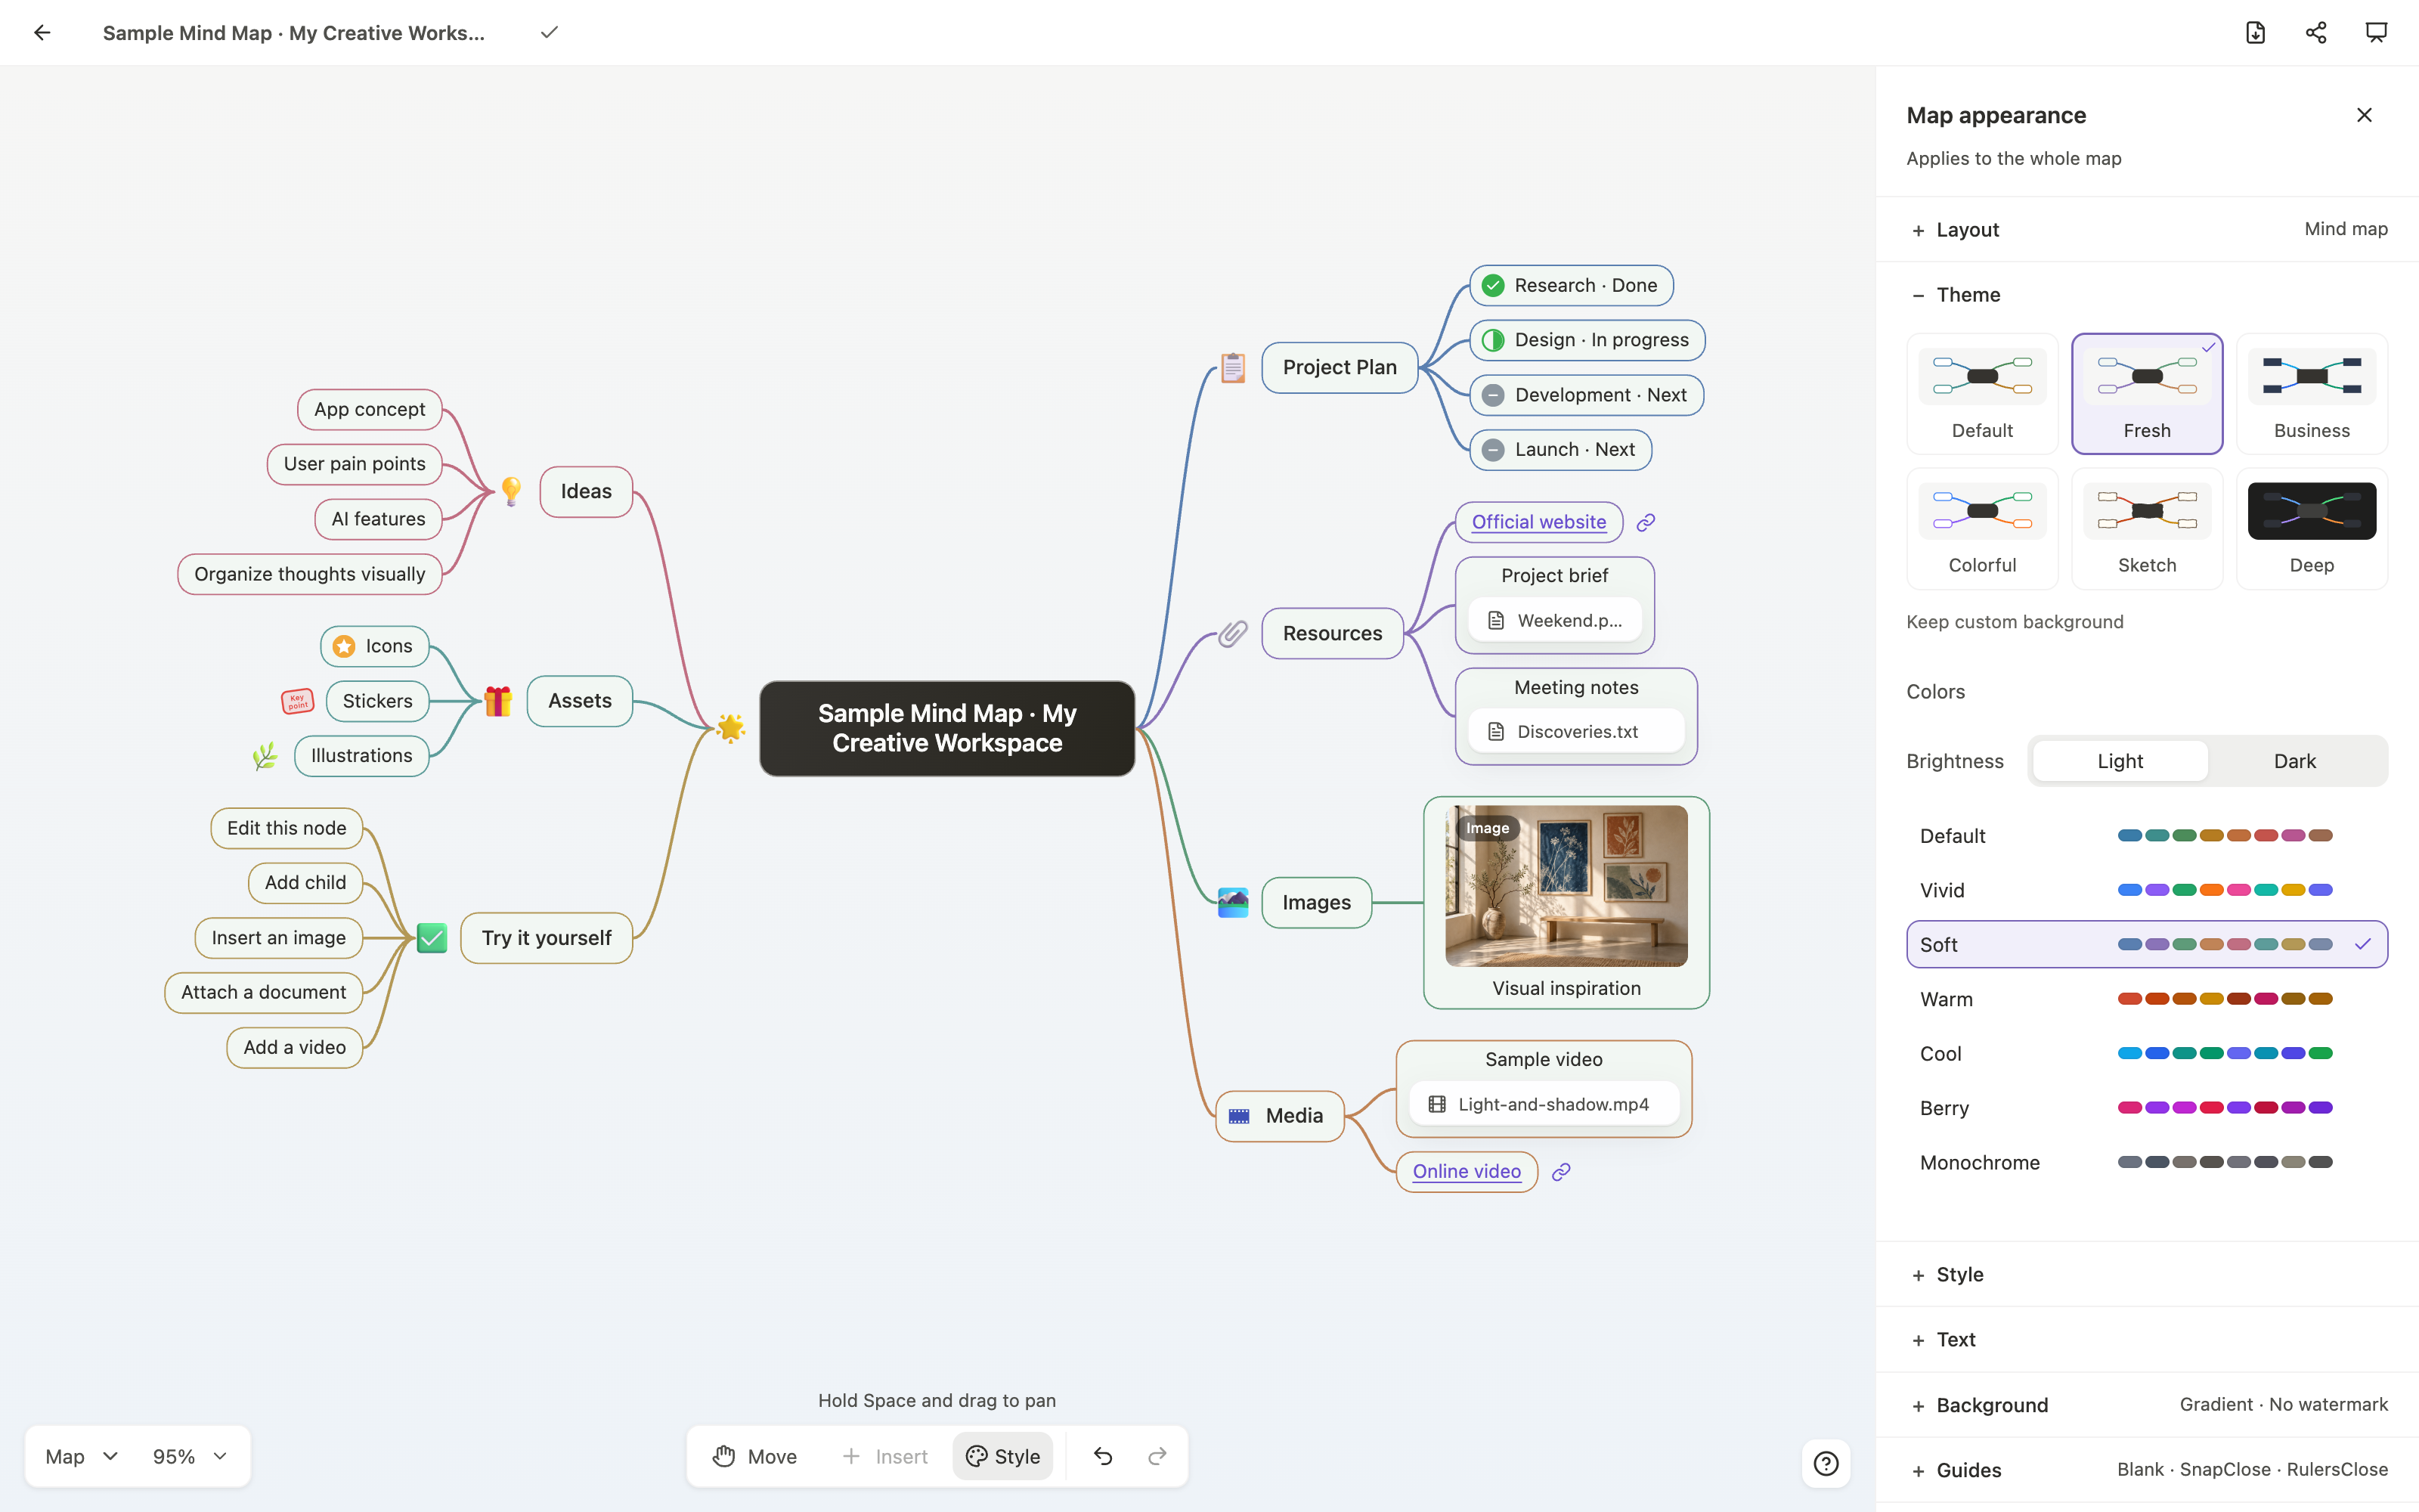Set brightness to Light

click(x=2119, y=761)
